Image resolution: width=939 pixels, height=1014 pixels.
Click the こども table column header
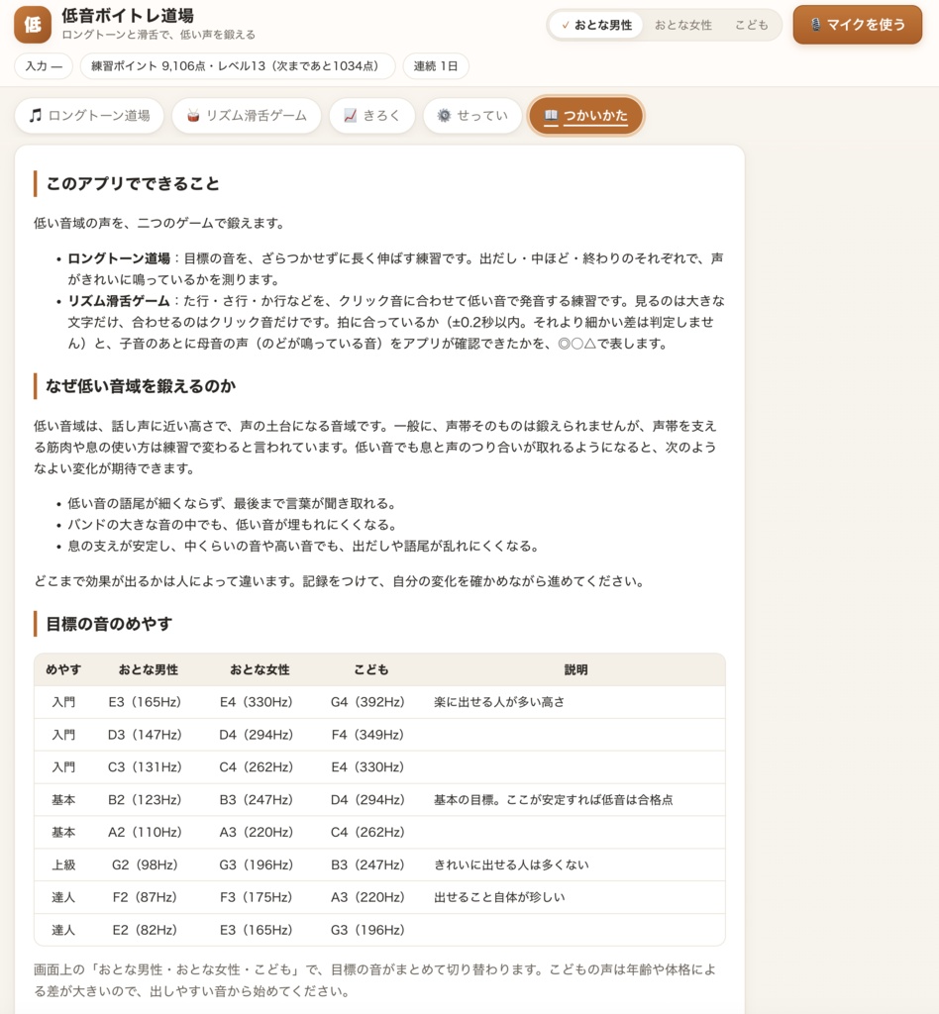[371, 669]
